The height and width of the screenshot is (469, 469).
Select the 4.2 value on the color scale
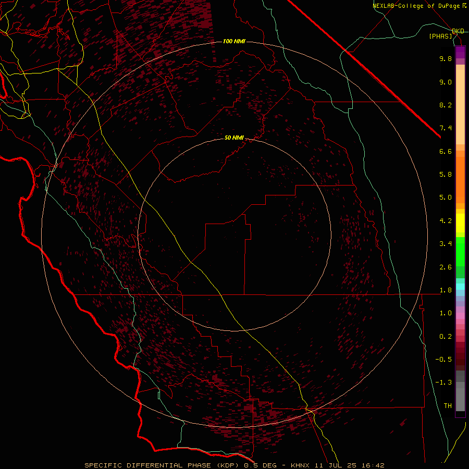pyautogui.click(x=446, y=221)
